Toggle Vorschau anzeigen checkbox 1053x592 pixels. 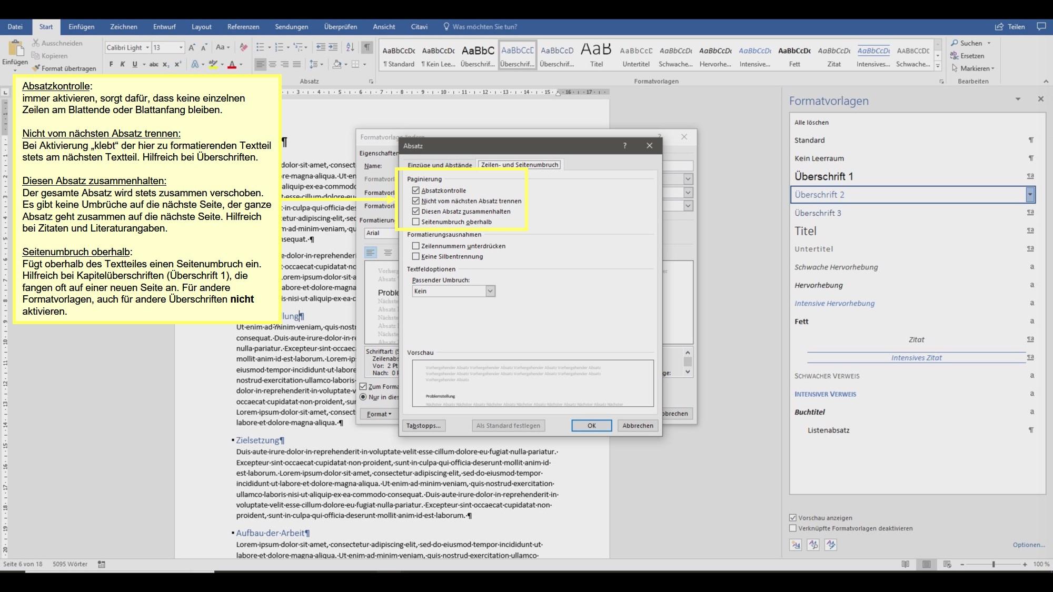pyautogui.click(x=793, y=518)
